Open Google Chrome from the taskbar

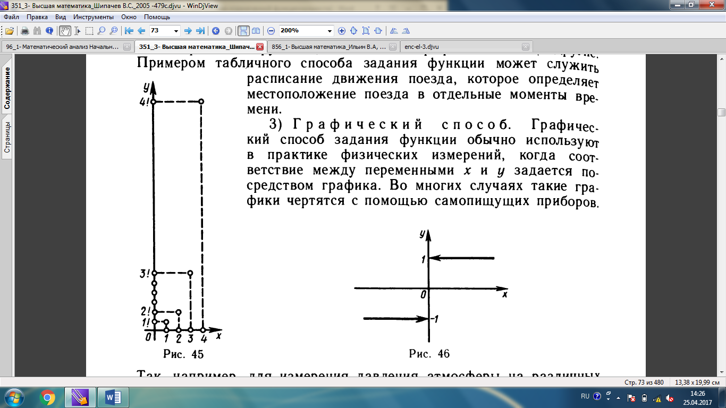tap(47, 397)
